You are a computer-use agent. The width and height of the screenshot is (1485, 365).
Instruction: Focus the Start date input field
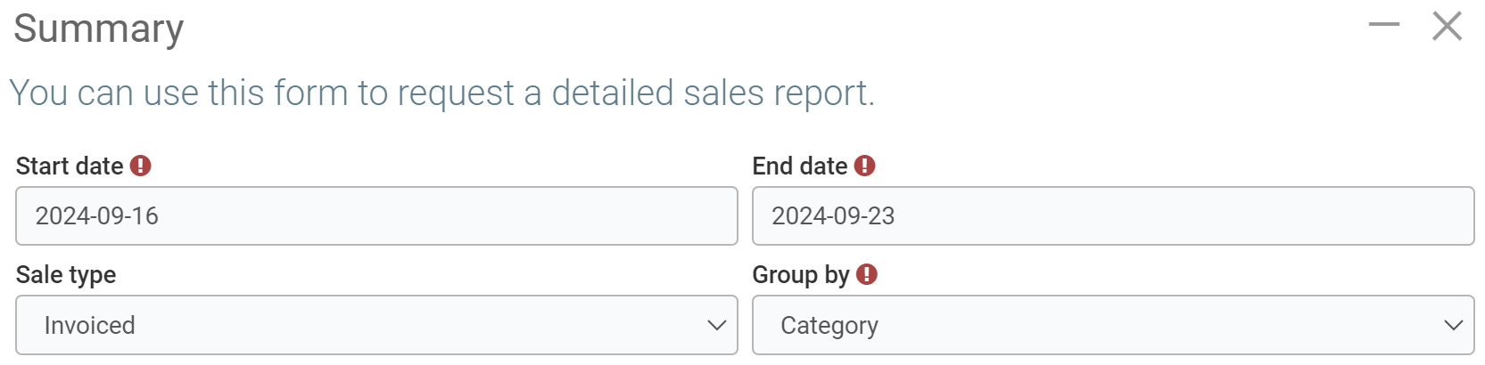coord(376,215)
